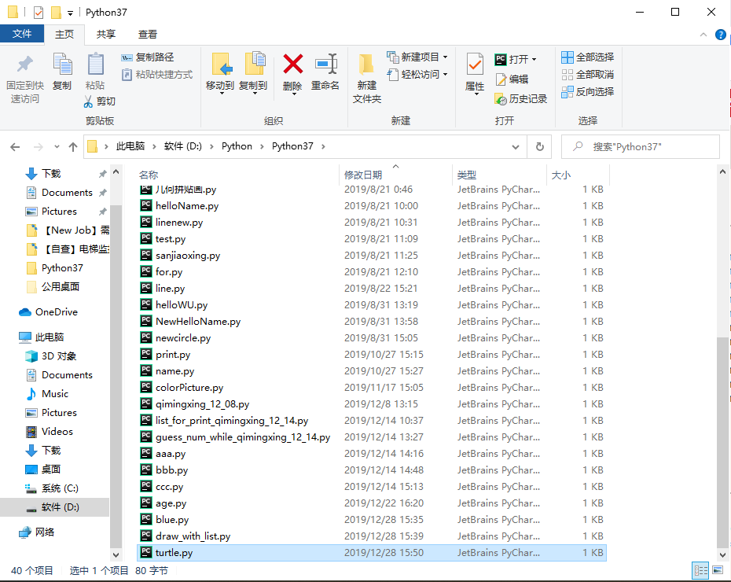
Task: Open the 文件 menu
Action: pos(23,34)
